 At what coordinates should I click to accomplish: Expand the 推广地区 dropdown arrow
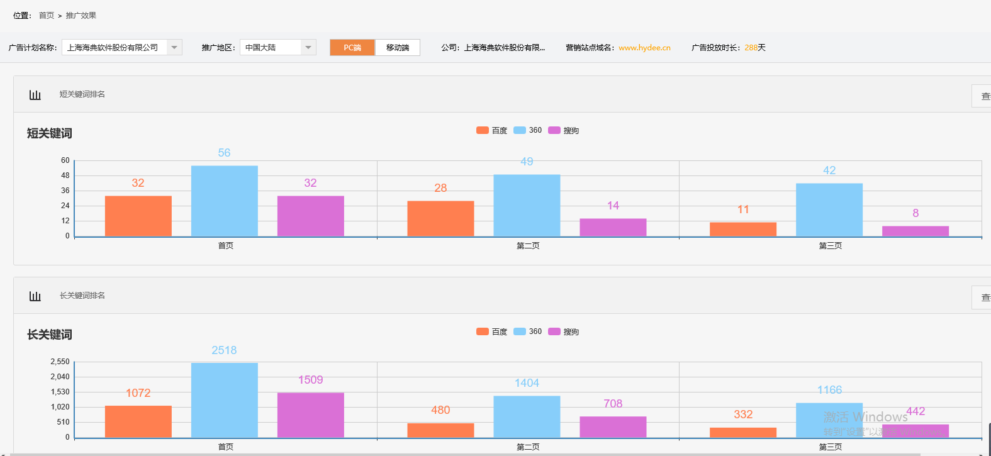(308, 48)
